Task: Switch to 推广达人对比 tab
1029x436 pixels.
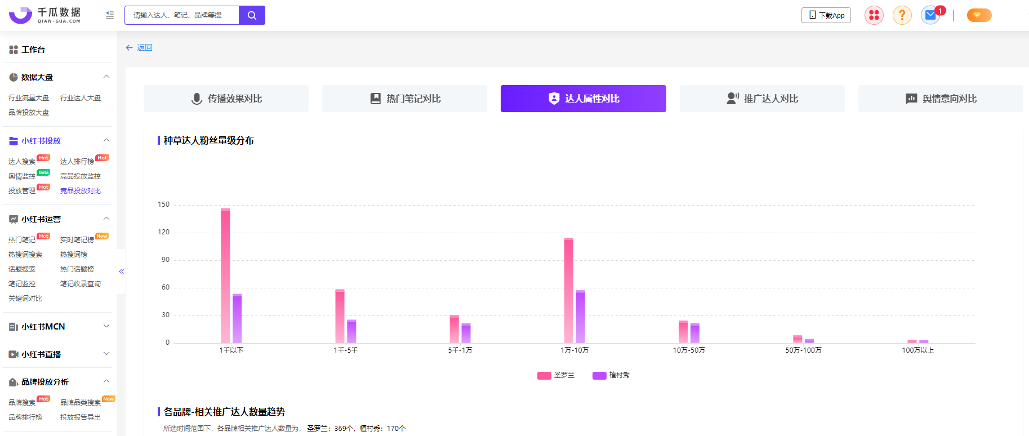Action: coord(762,99)
